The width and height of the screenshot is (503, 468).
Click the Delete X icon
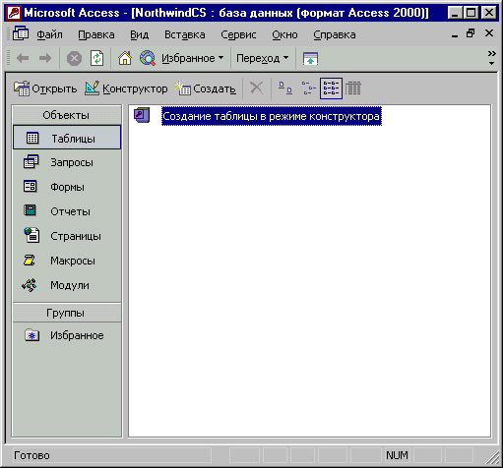click(256, 88)
